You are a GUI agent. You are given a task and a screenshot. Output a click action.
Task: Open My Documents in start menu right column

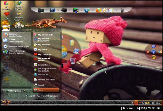click(47, 35)
